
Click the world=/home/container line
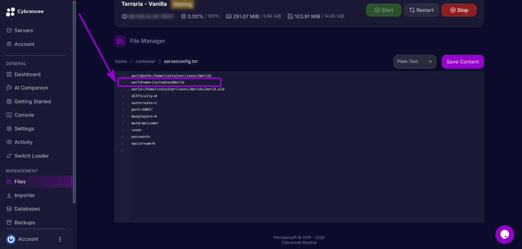(178, 89)
